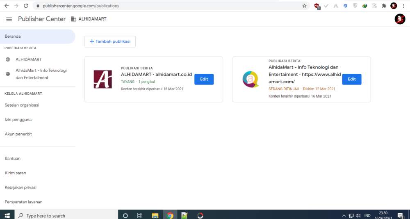410x219 pixels.
Task: Click the colorful AlhidaMart speech bubble logo
Action: pyautogui.click(x=250, y=79)
